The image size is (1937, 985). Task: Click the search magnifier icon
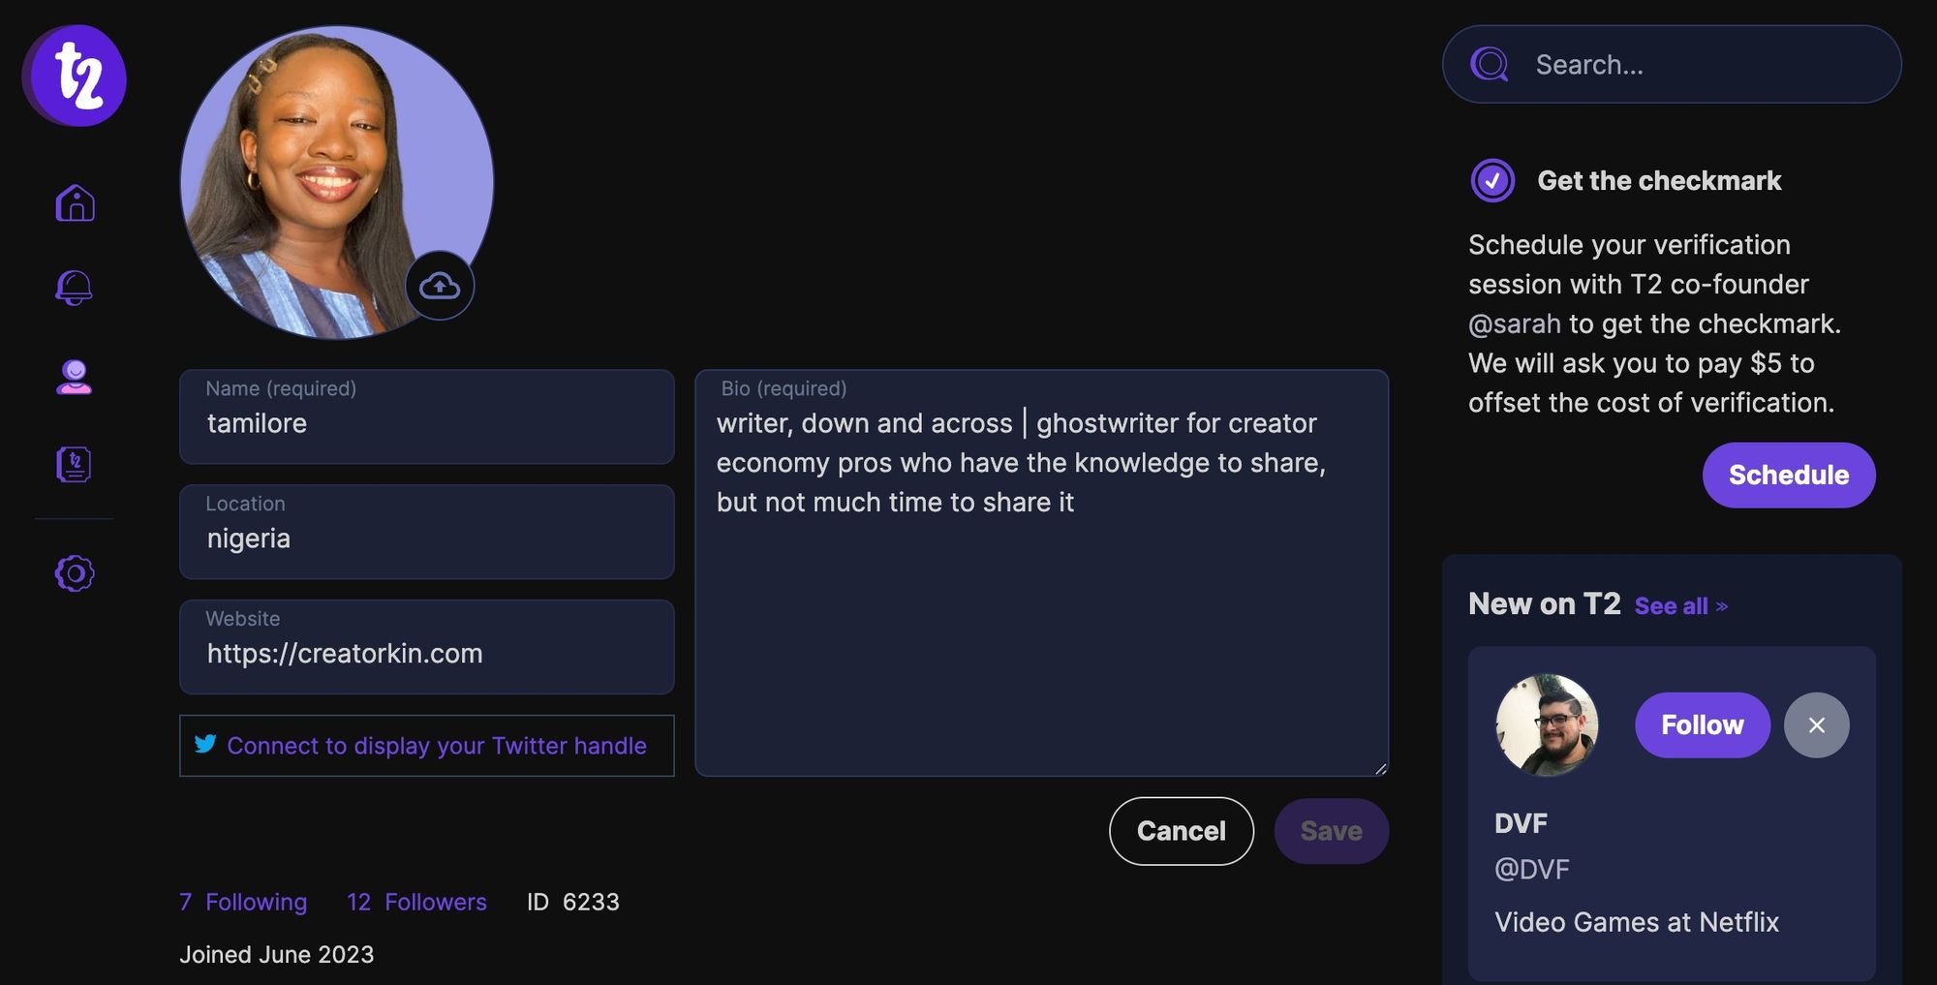point(1490,65)
